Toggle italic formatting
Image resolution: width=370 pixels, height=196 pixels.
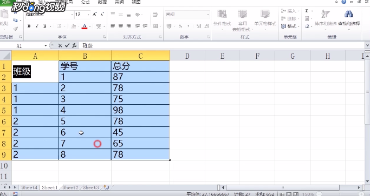tap(37, 26)
